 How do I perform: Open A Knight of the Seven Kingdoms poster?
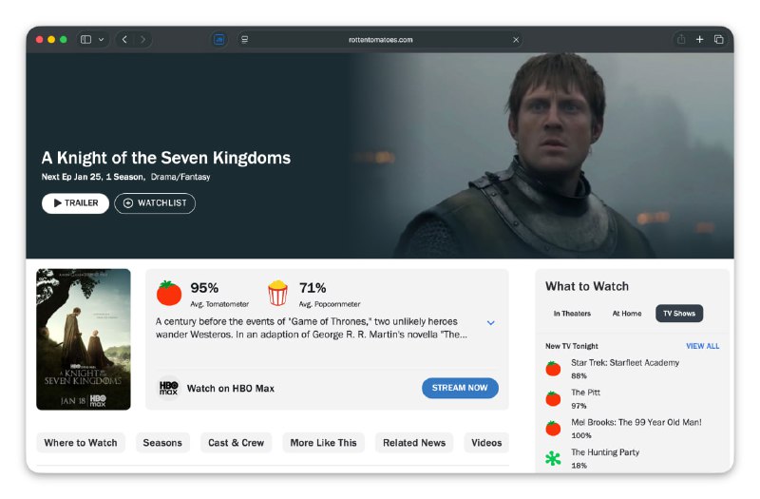(84, 339)
